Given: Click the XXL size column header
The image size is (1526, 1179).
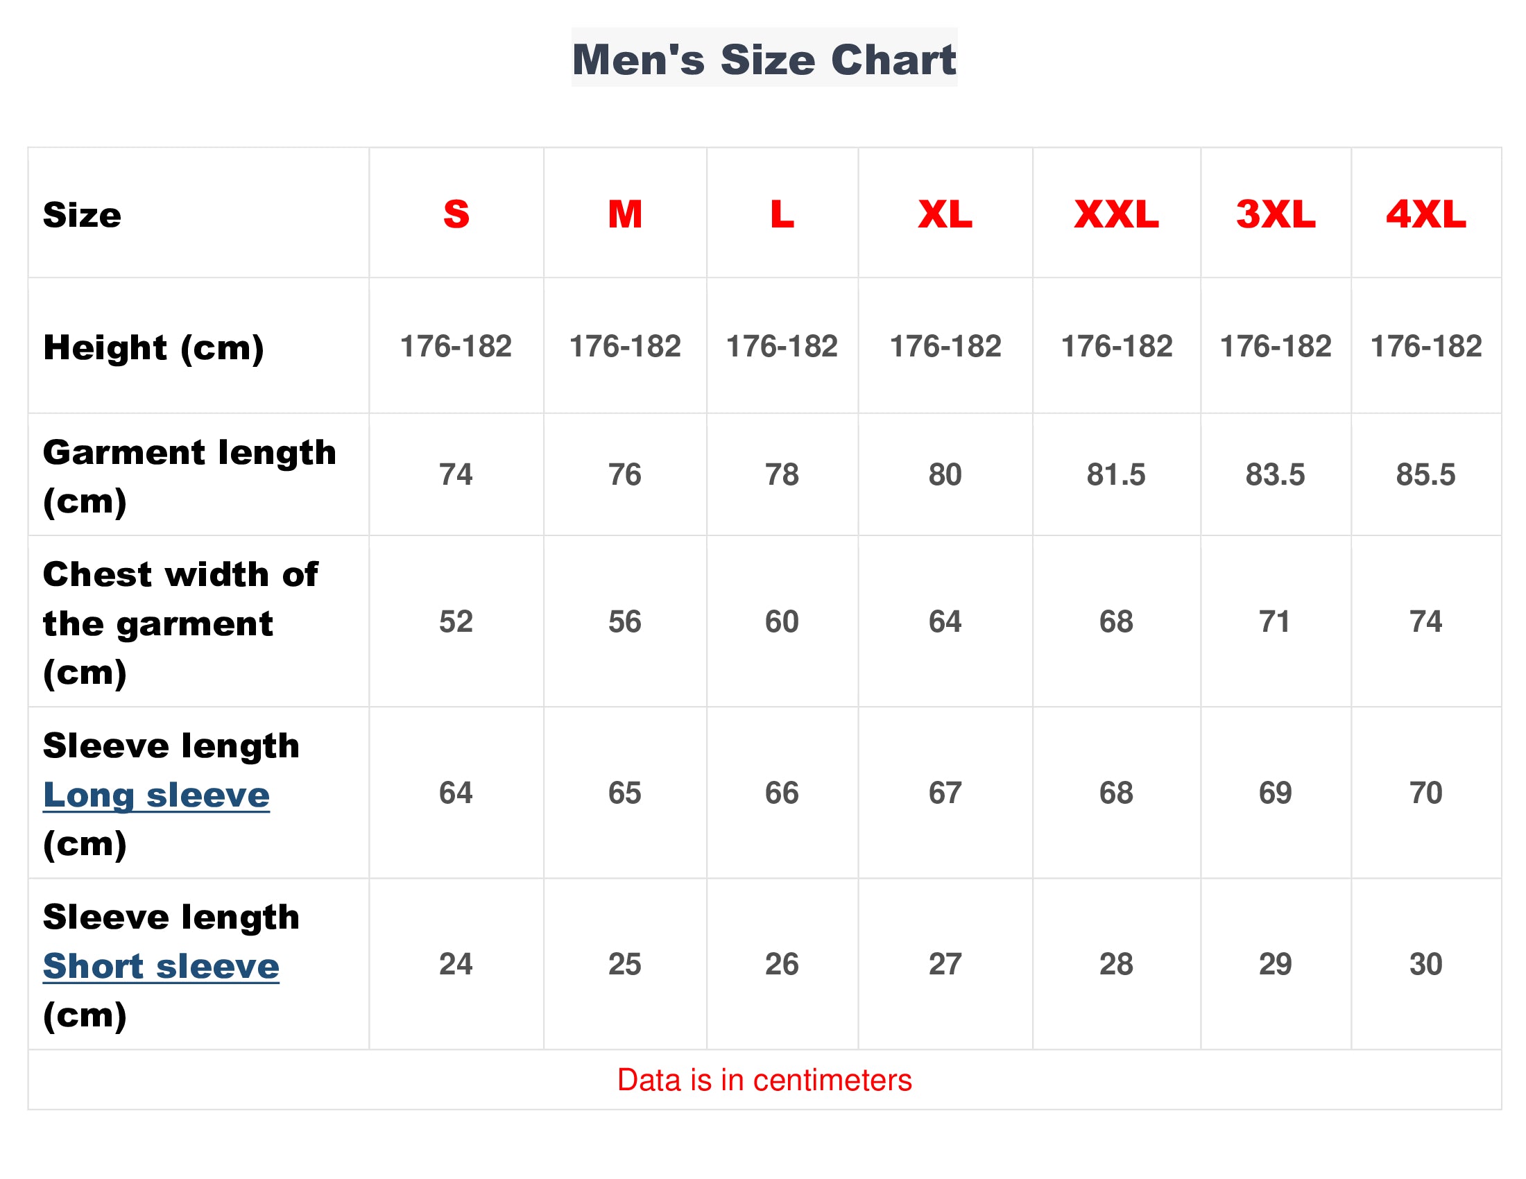Looking at the screenshot, I should 1116,214.
